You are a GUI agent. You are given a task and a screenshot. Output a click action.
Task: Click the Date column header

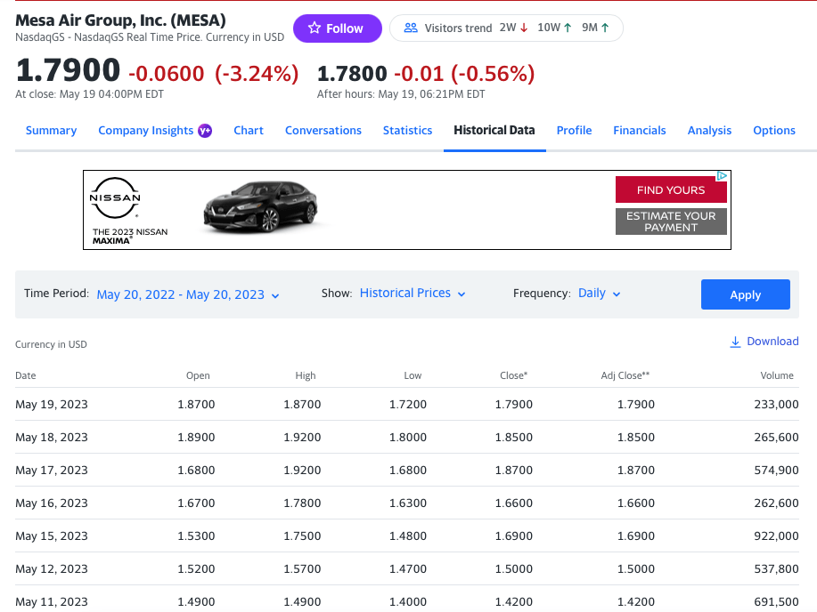(26, 375)
